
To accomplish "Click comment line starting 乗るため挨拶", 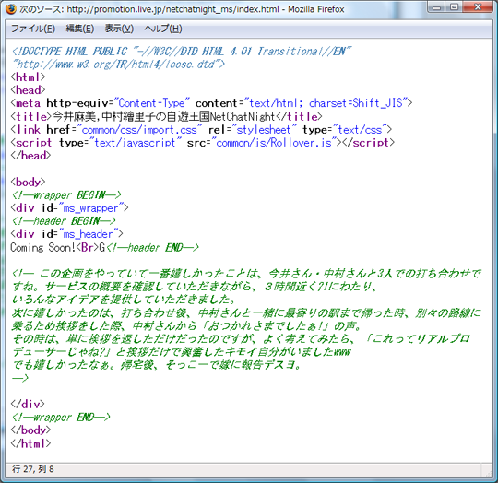I will click(186, 326).
